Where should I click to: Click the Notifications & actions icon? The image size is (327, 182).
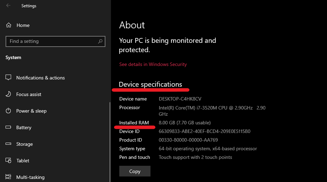(8, 77)
